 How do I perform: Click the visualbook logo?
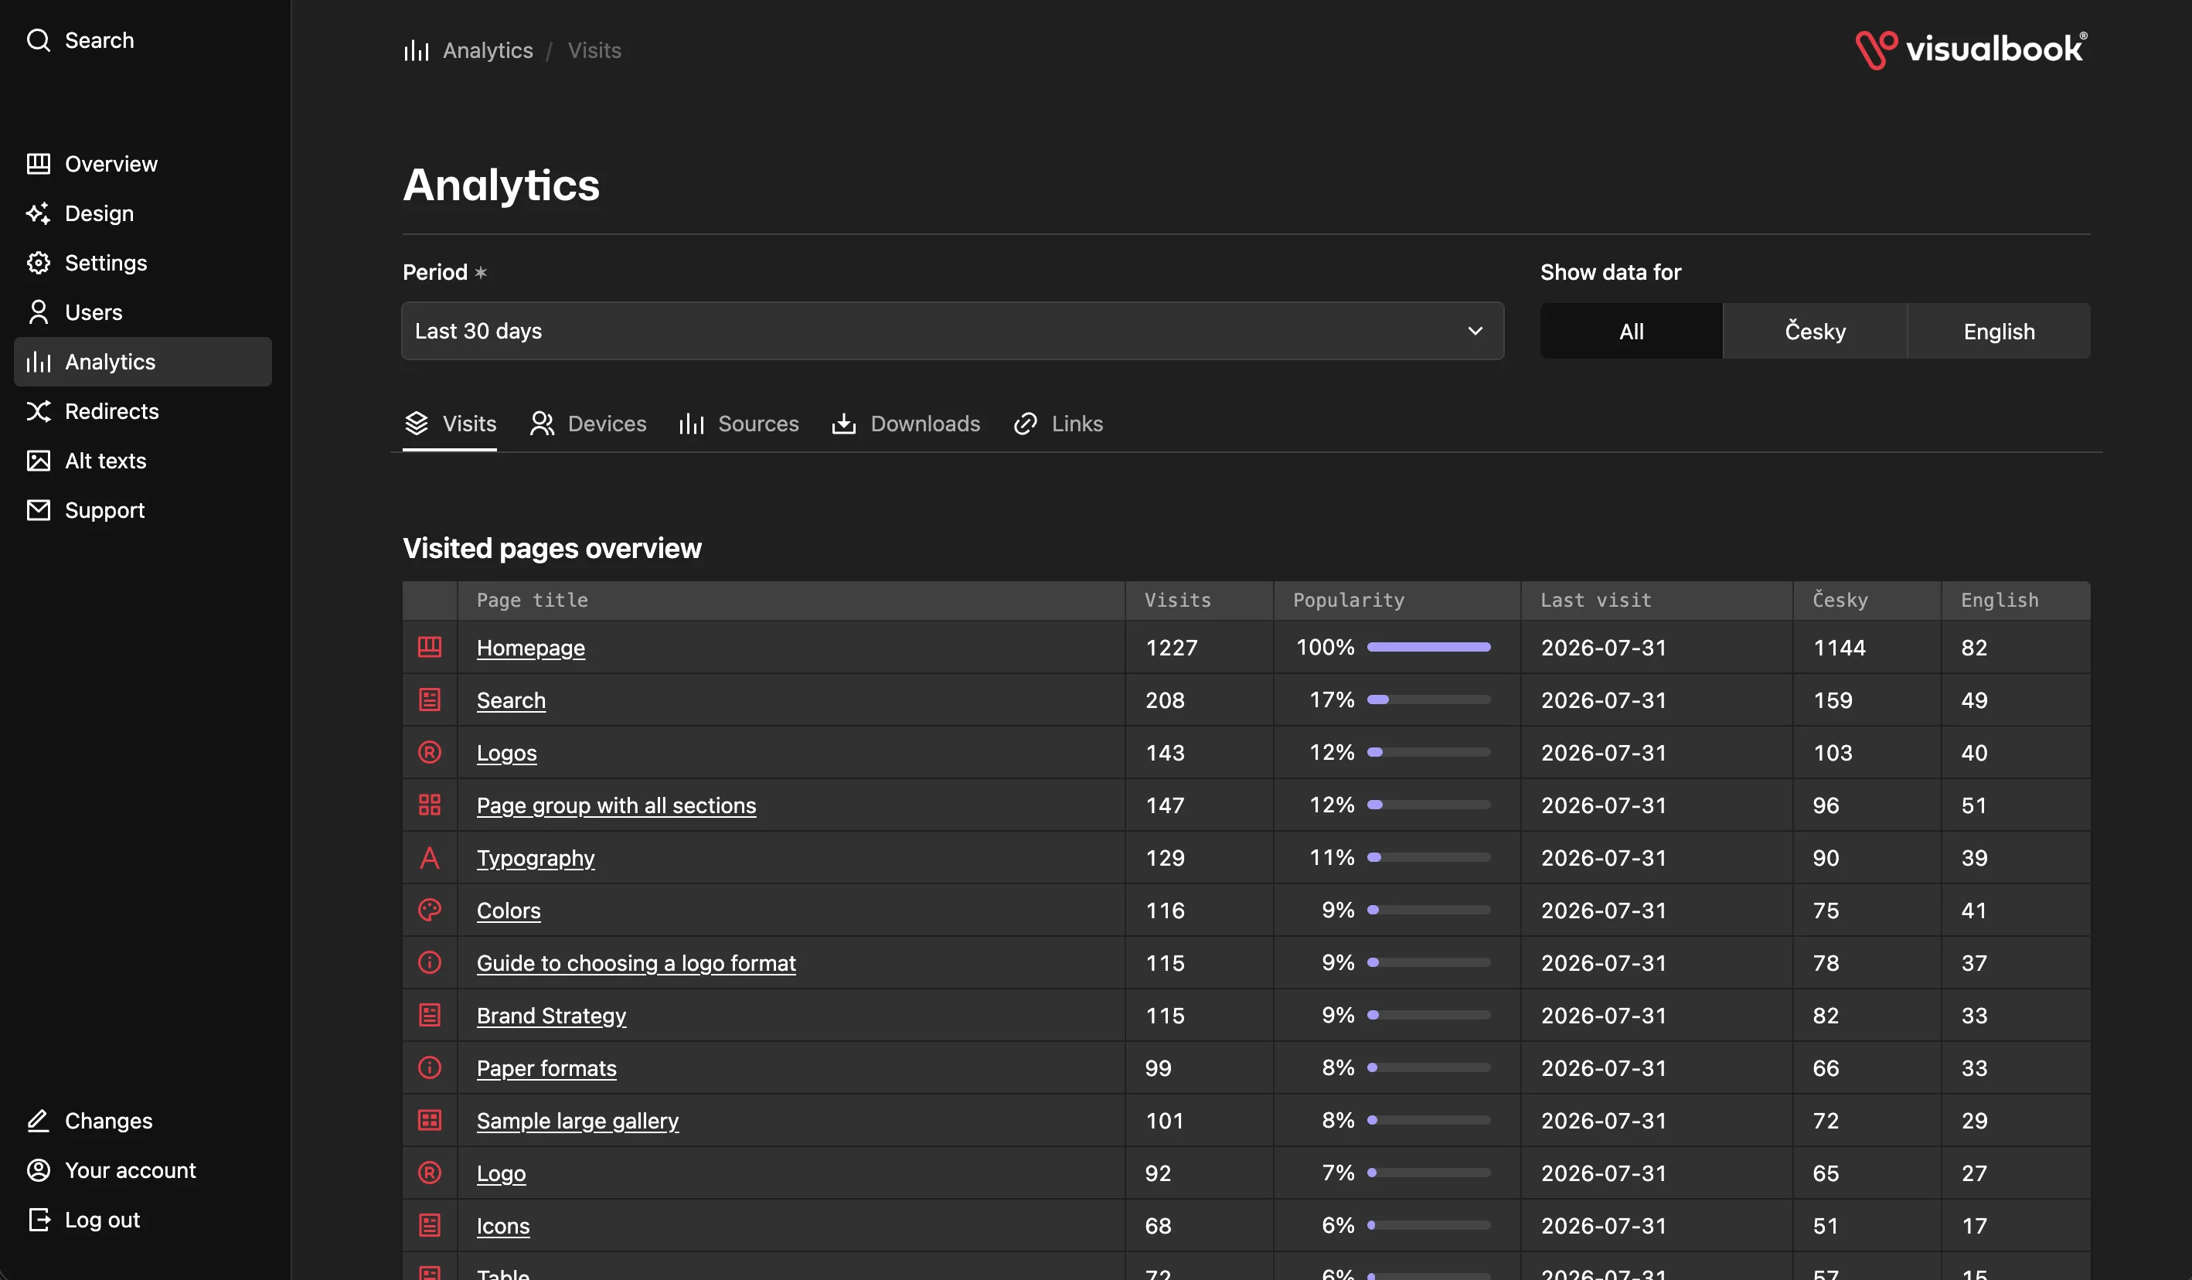coord(1971,49)
